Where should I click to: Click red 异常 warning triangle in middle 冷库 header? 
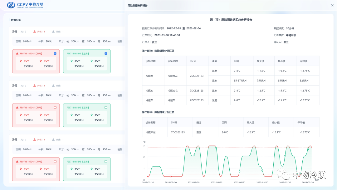click(34, 86)
